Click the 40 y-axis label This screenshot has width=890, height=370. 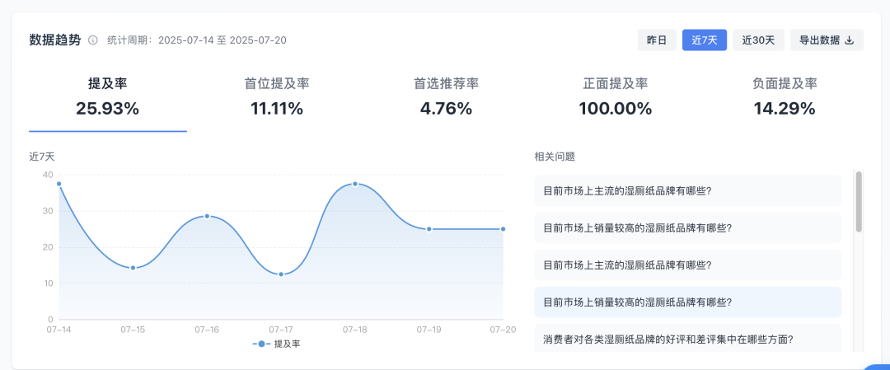[48, 174]
